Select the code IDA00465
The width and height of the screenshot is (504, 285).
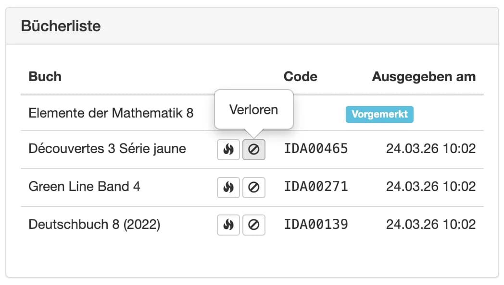pyautogui.click(x=315, y=149)
